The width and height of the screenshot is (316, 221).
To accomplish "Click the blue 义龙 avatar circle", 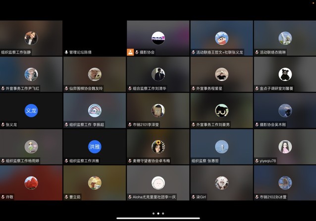I will (31, 110).
